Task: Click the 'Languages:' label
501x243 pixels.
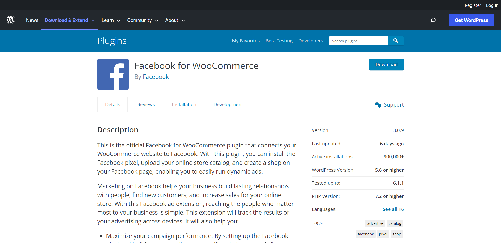Action: [x=324, y=209]
